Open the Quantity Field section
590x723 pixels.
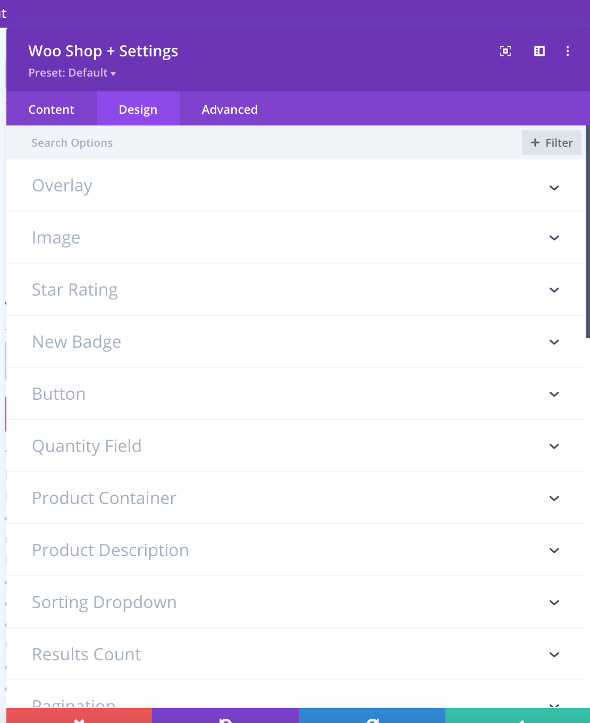tap(296, 446)
